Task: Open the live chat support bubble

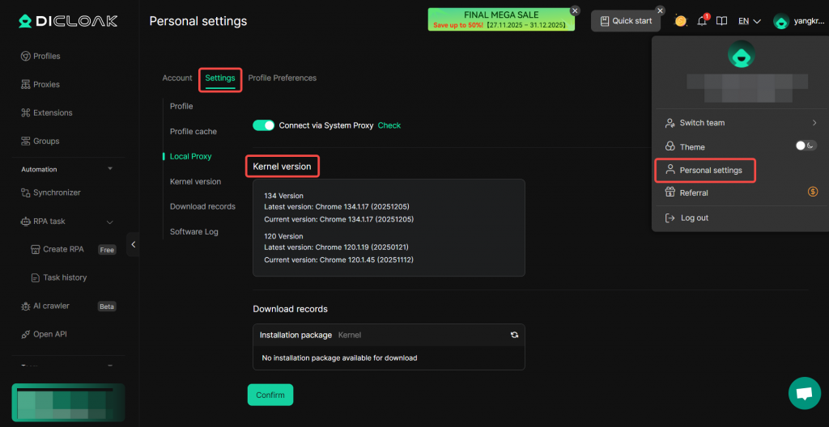Action: point(804,393)
